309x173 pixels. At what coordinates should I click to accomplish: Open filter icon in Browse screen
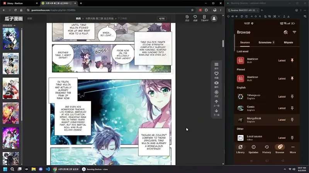[294, 32]
